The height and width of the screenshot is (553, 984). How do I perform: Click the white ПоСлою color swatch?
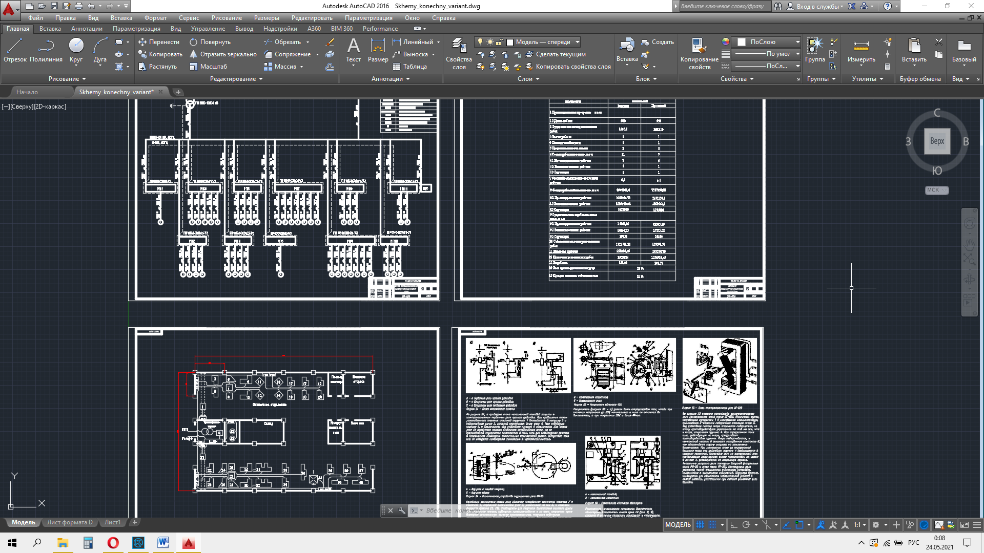pyautogui.click(x=742, y=42)
